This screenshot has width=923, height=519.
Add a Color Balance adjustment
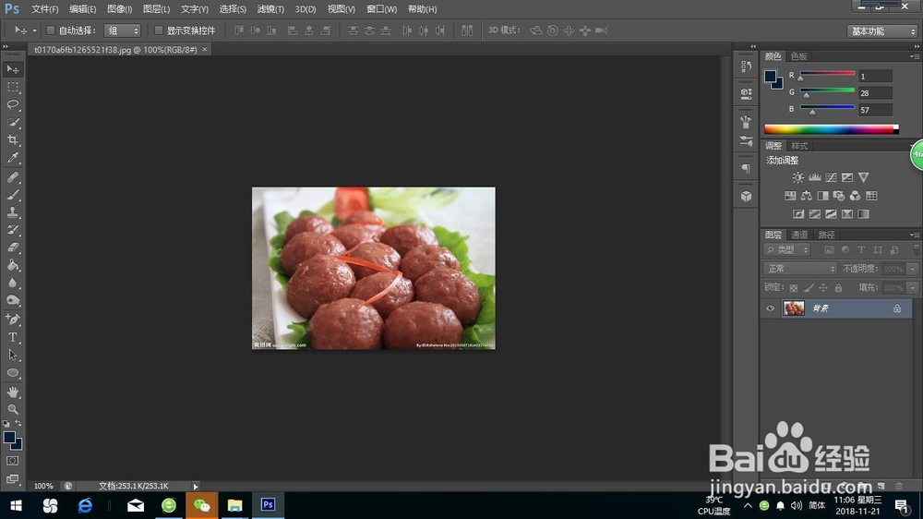click(807, 196)
